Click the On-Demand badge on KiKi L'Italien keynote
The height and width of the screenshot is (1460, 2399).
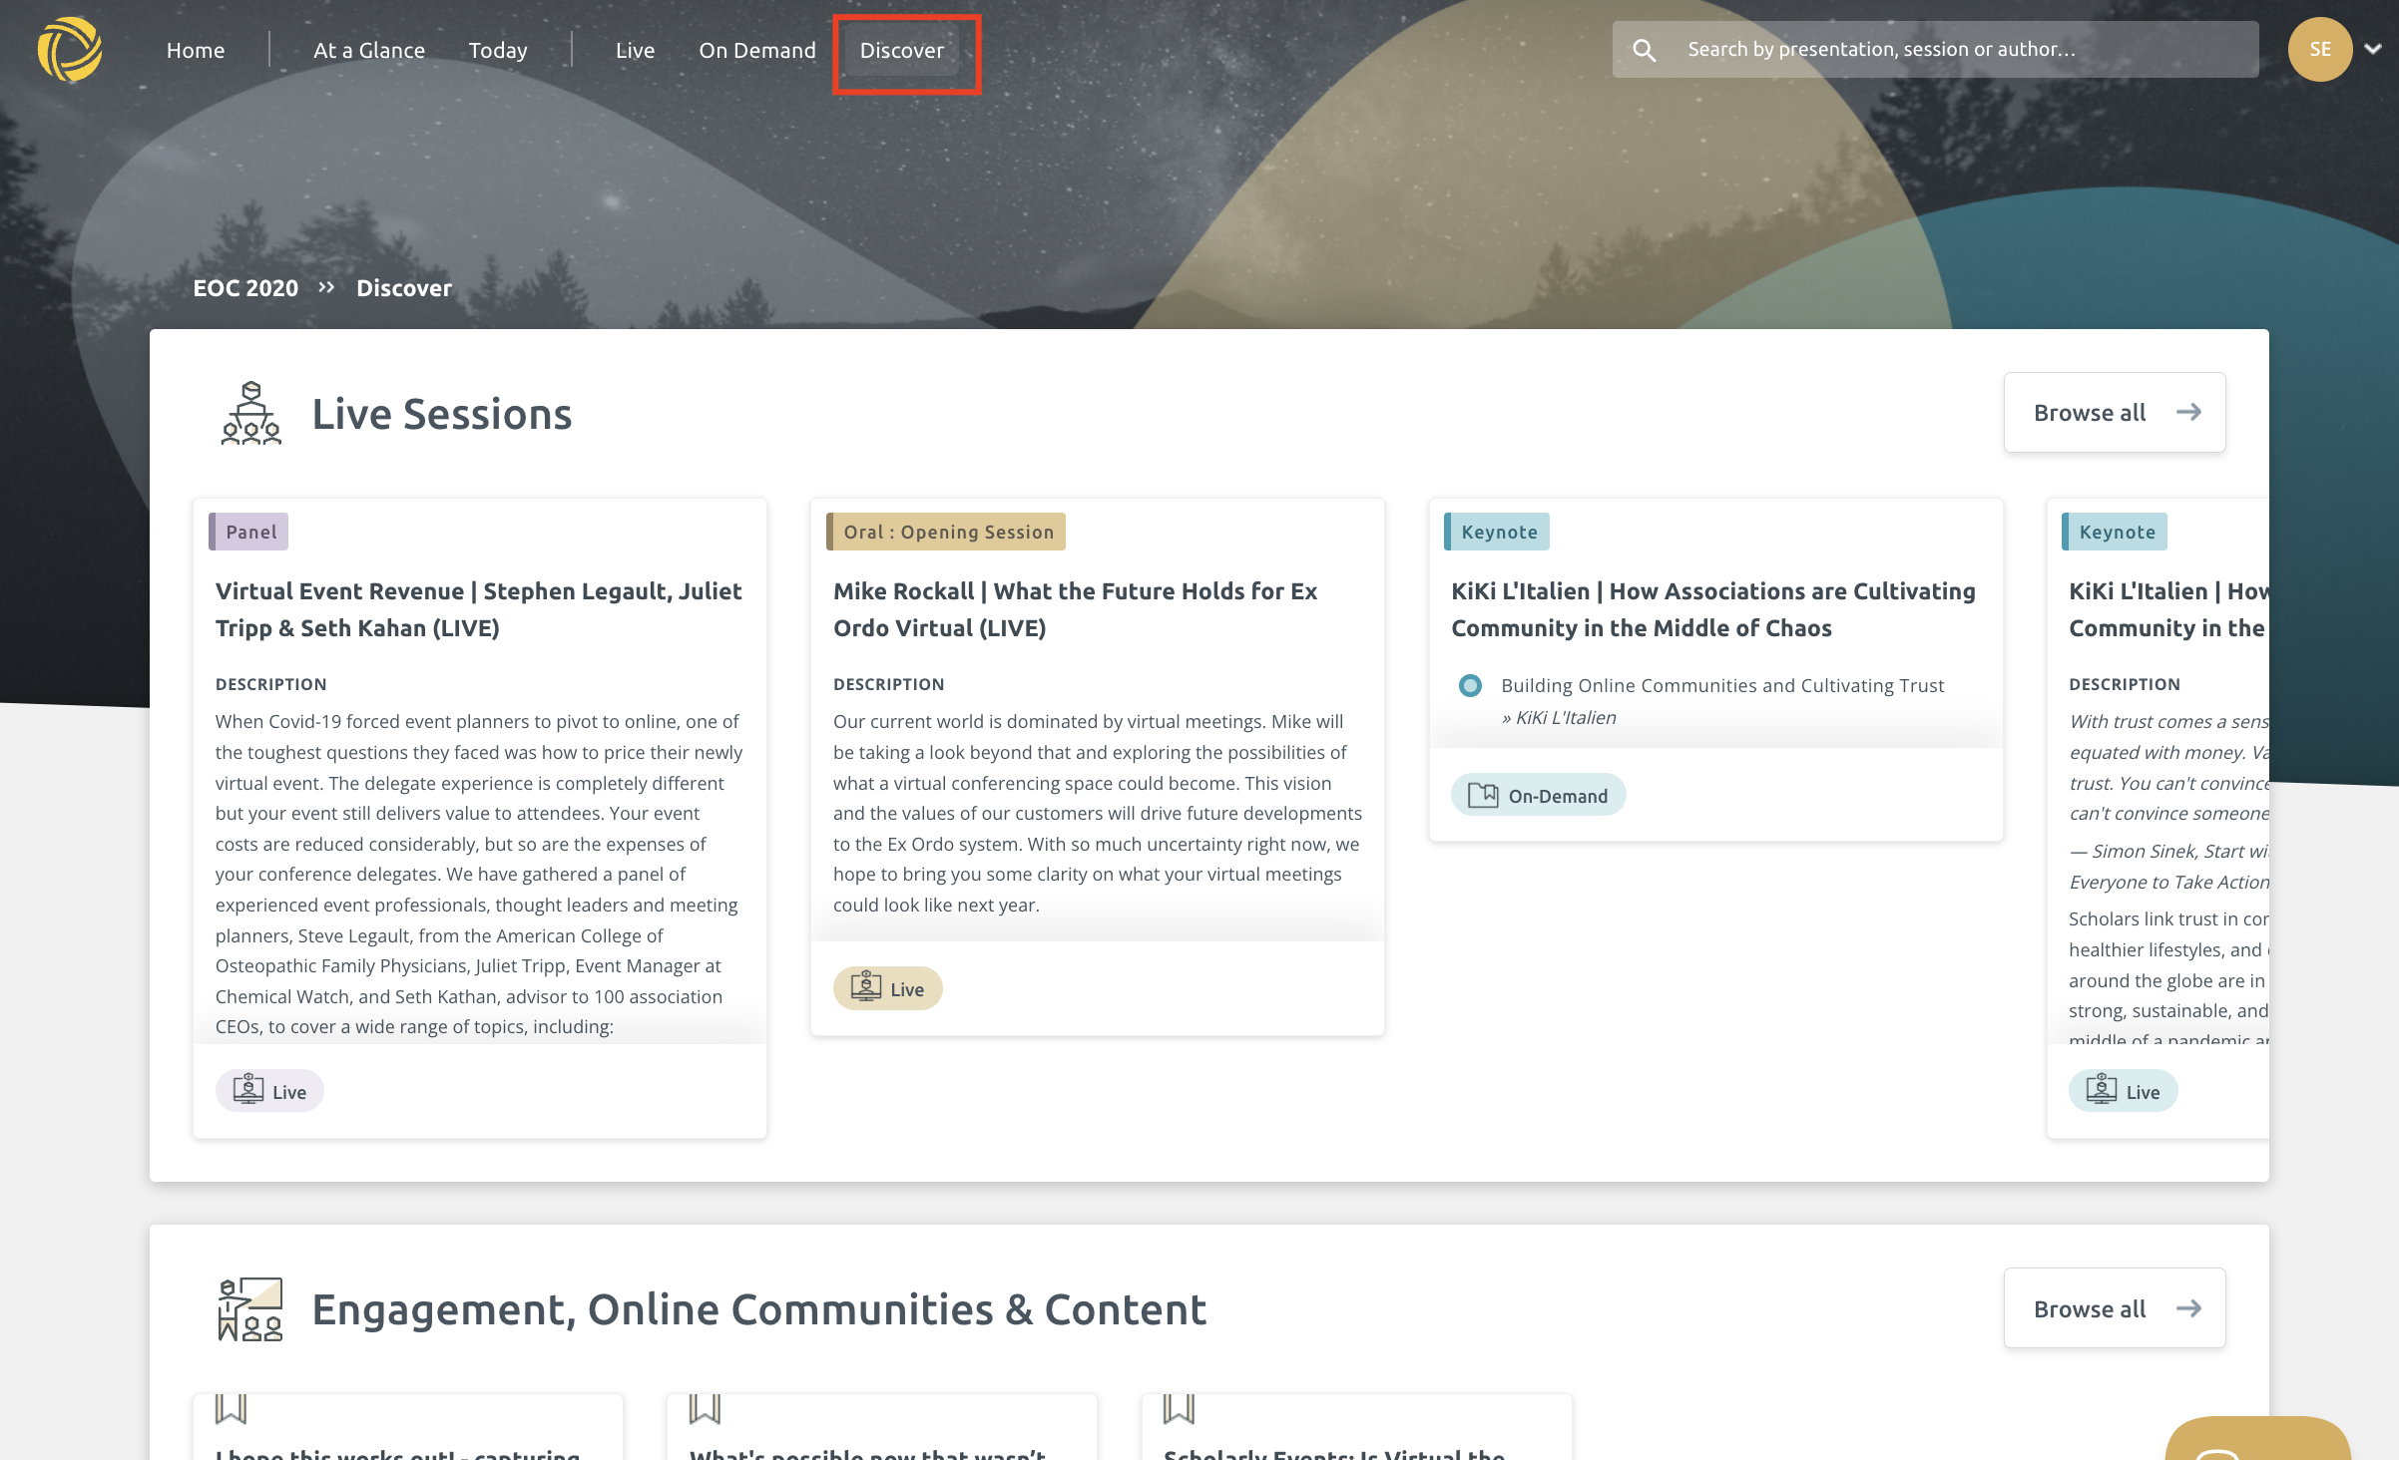click(1537, 795)
